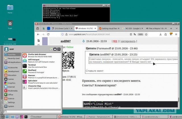The height and width of the screenshot is (119, 182).
Task: Click the Firefox forward arrow
Action: (x=43, y=34)
